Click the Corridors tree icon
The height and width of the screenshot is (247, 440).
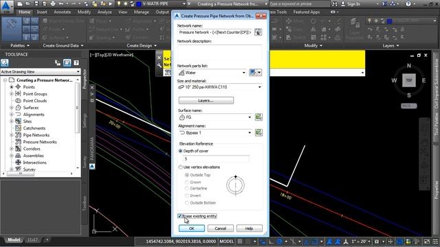pos(19,149)
